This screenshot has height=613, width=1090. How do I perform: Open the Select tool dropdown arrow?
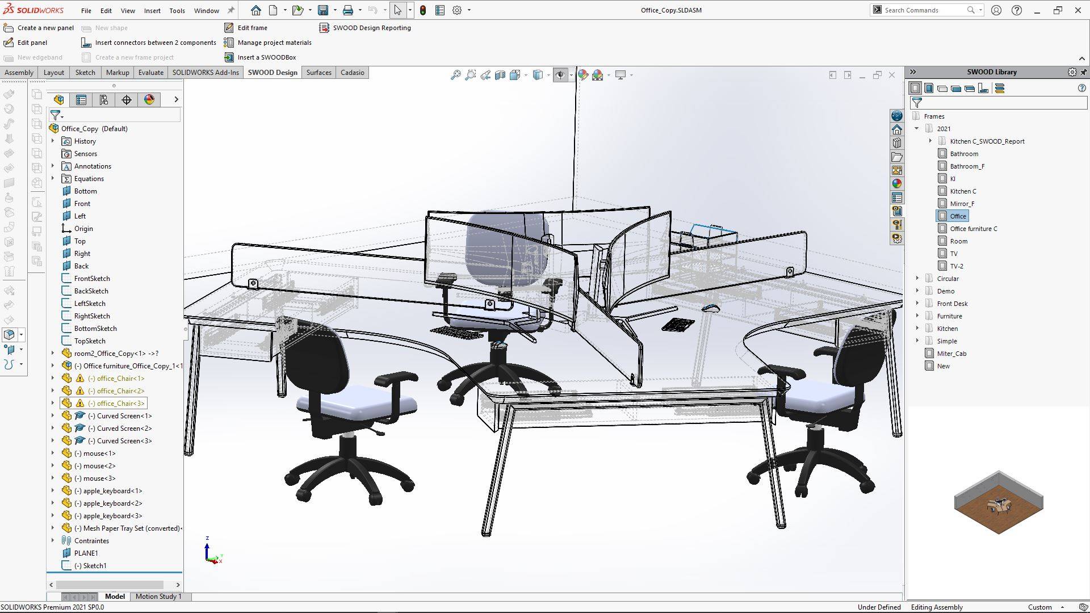click(410, 10)
